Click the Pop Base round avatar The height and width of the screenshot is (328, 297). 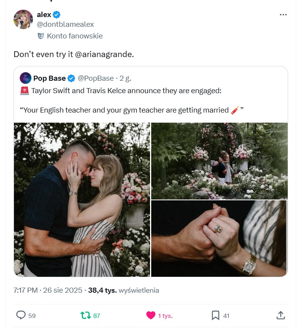tap(26, 78)
